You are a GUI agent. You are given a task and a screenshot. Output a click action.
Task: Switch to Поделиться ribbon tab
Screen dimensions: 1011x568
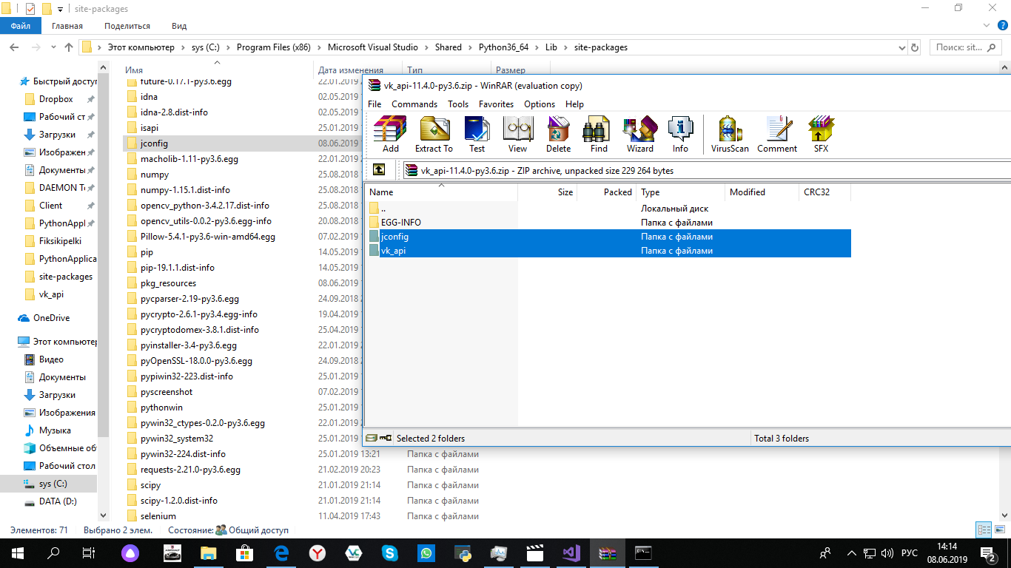point(127,26)
